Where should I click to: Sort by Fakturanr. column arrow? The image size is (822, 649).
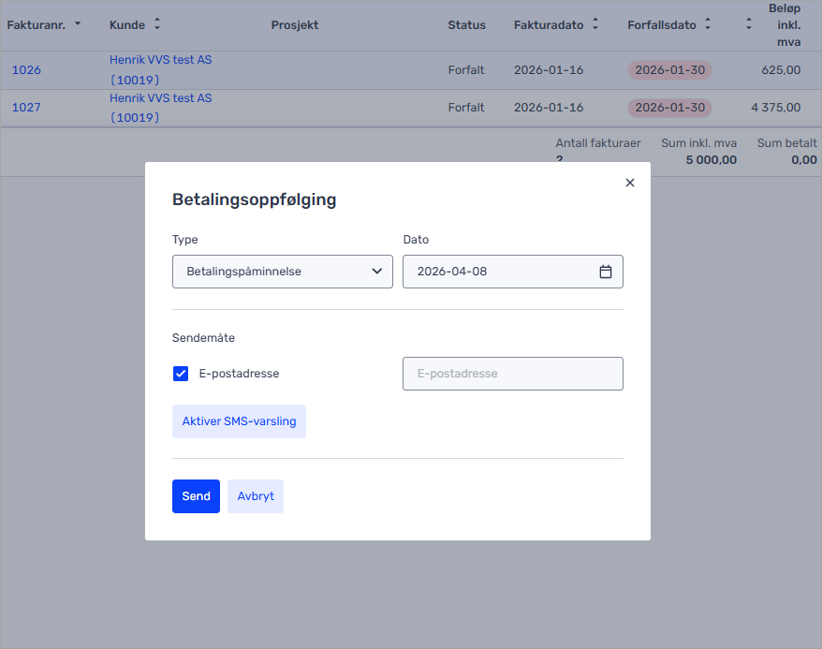(78, 24)
